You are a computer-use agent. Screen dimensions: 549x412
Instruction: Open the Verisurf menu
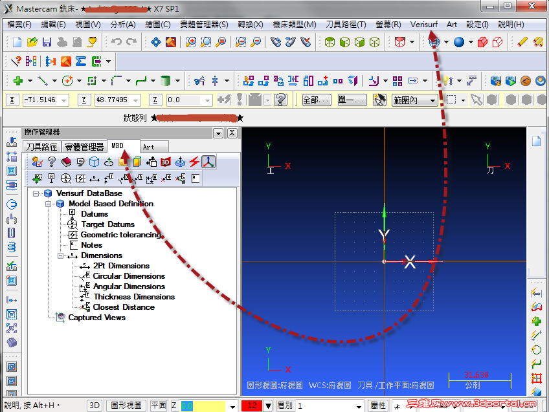click(x=423, y=25)
